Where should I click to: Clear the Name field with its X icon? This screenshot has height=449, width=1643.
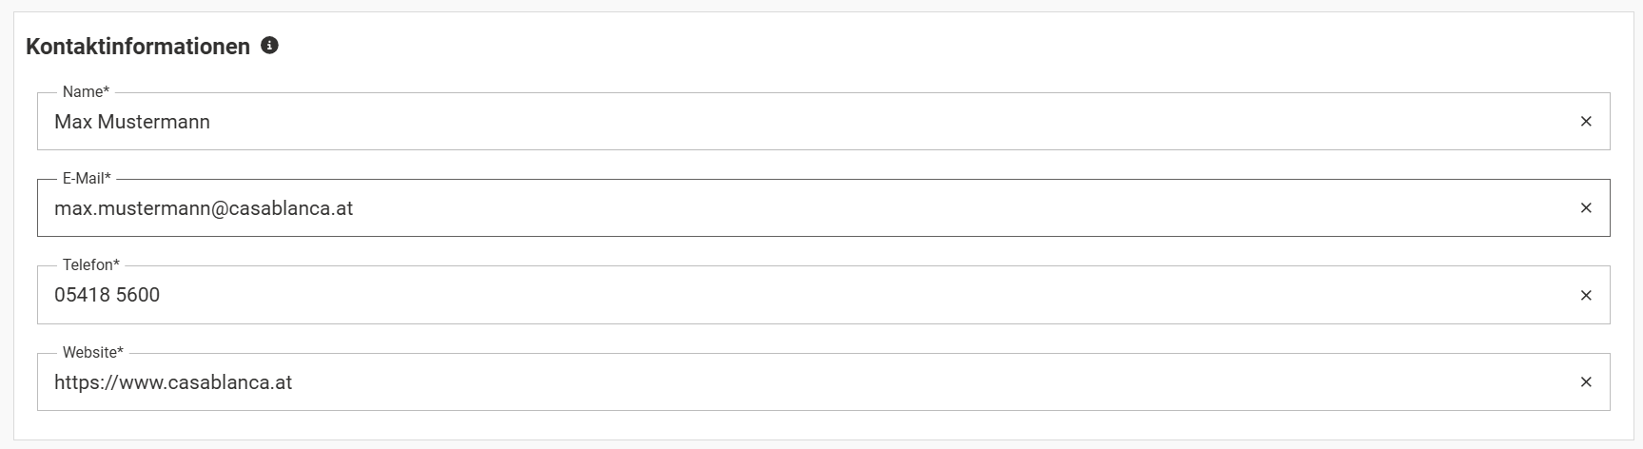pyautogui.click(x=1585, y=122)
